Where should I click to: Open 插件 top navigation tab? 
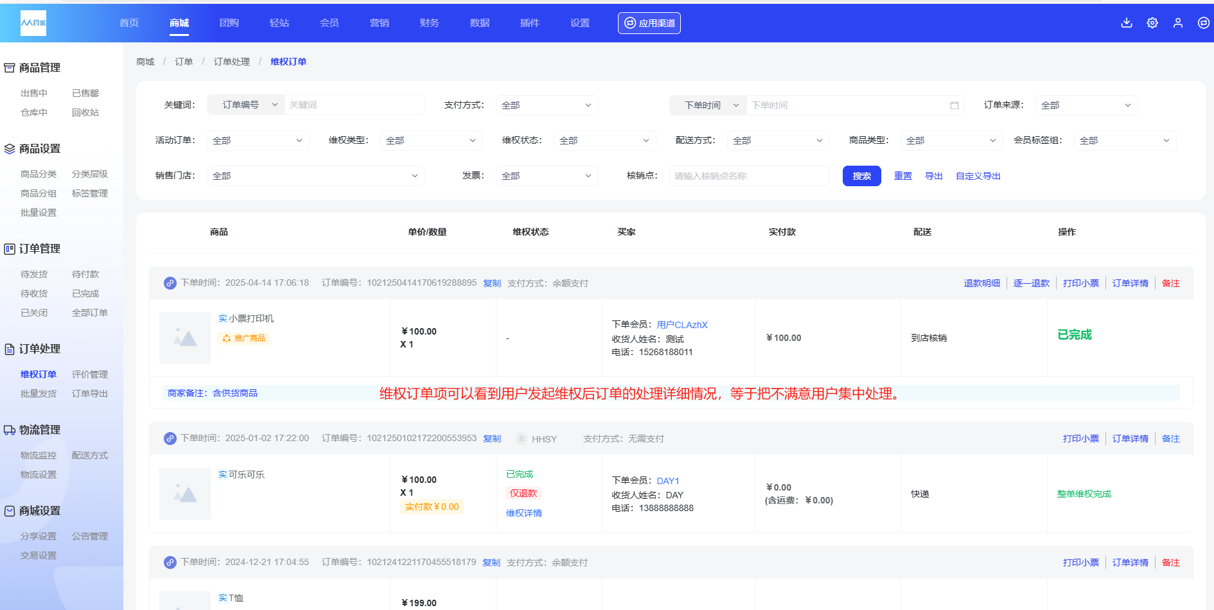tap(530, 23)
